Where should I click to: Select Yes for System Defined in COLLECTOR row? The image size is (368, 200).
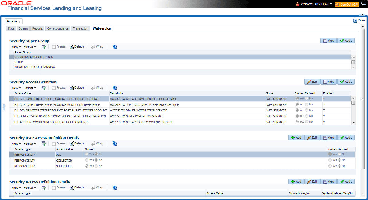click(x=330, y=160)
